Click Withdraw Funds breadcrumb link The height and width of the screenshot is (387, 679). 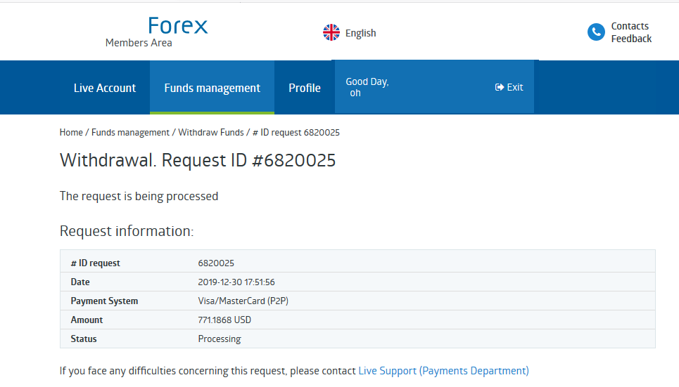tap(210, 132)
